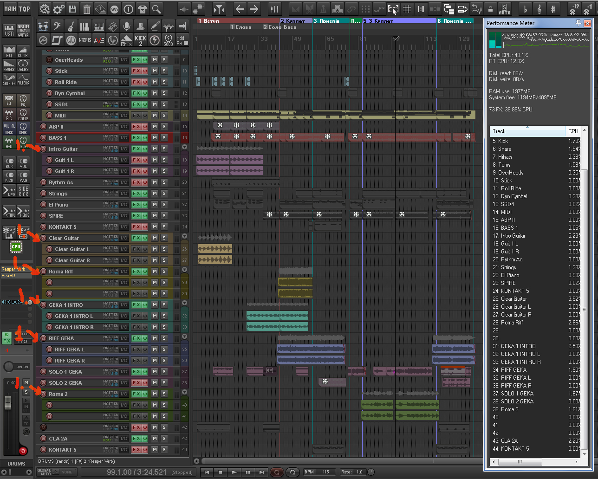This screenshot has height=479, width=598.
Task: Mute the BASS 1 track
Action: pos(155,138)
